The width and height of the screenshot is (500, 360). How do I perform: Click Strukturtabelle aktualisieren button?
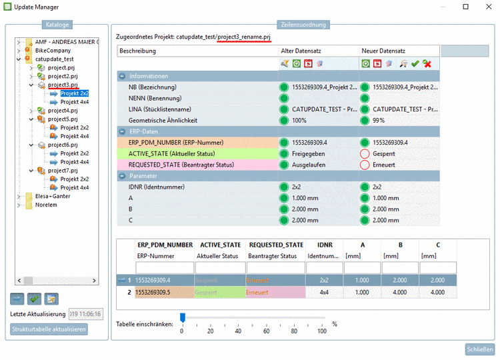(x=49, y=329)
